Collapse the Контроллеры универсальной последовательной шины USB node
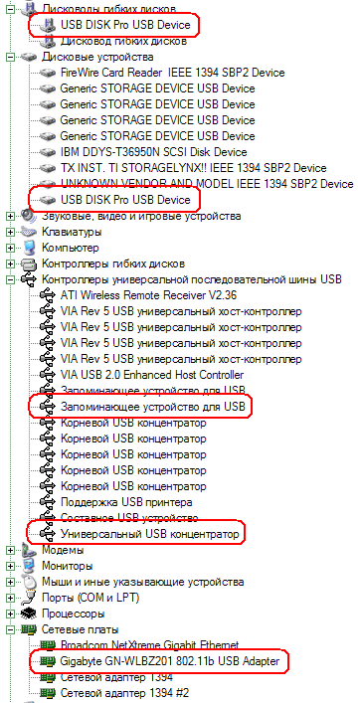The image size is (358, 703). [10, 279]
